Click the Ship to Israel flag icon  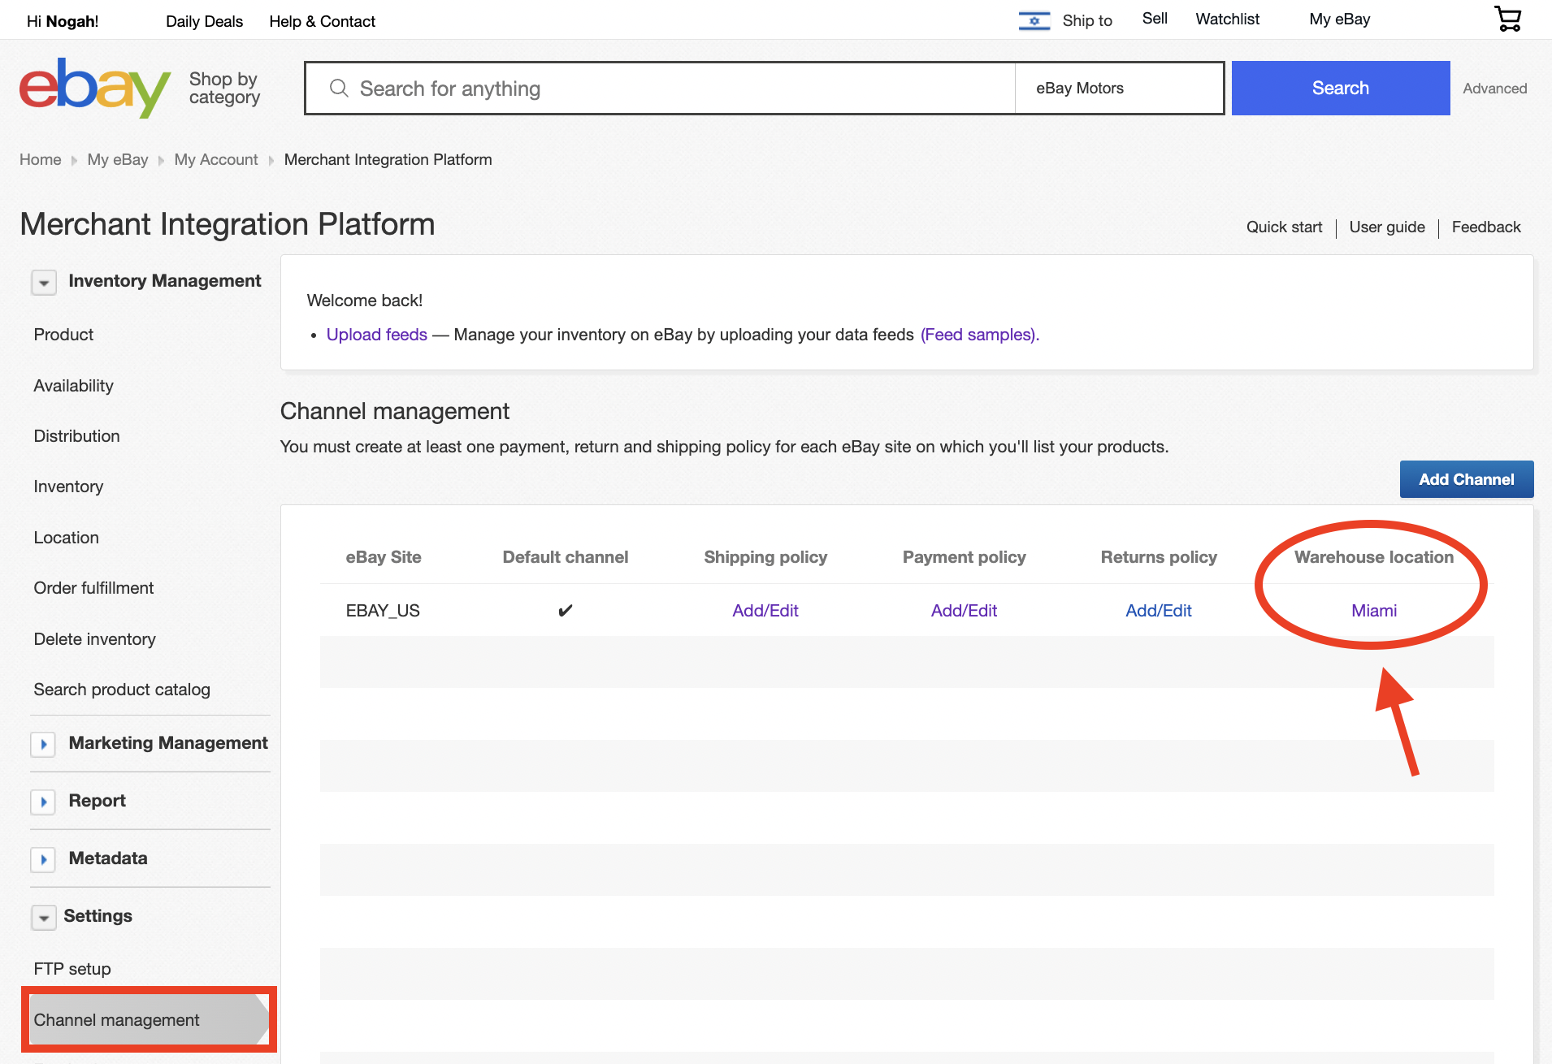[1034, 20]
